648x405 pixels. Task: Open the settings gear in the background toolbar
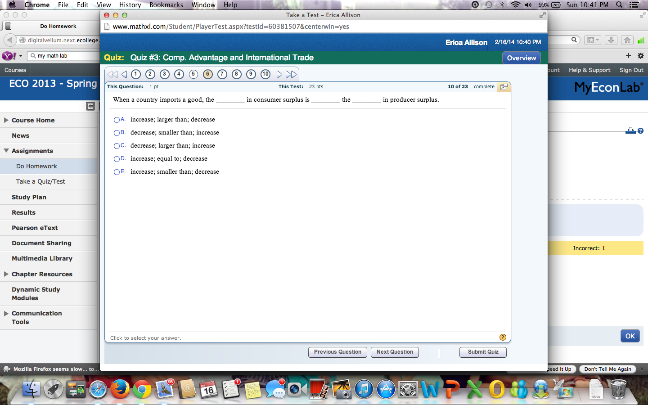641,56
